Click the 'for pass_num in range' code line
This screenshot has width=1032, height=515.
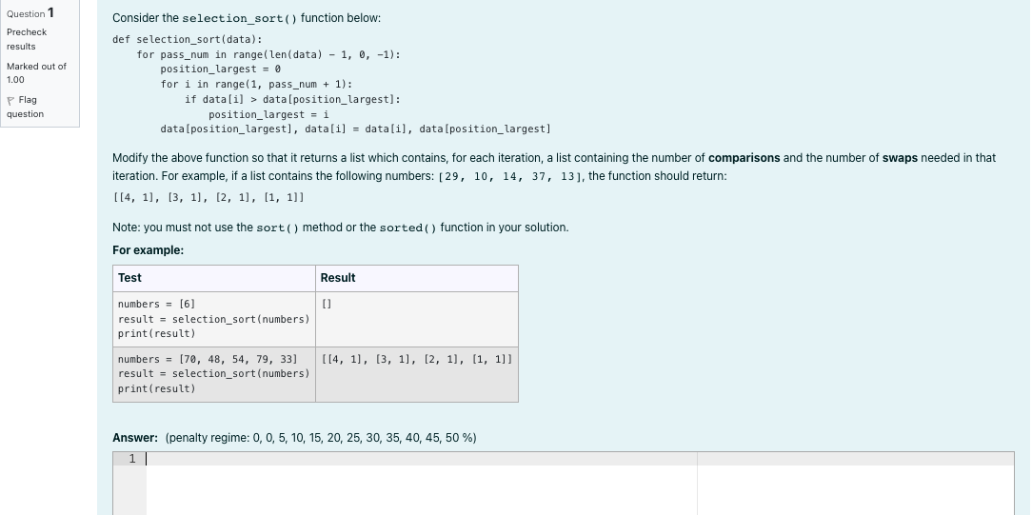(x=268, y=54)
